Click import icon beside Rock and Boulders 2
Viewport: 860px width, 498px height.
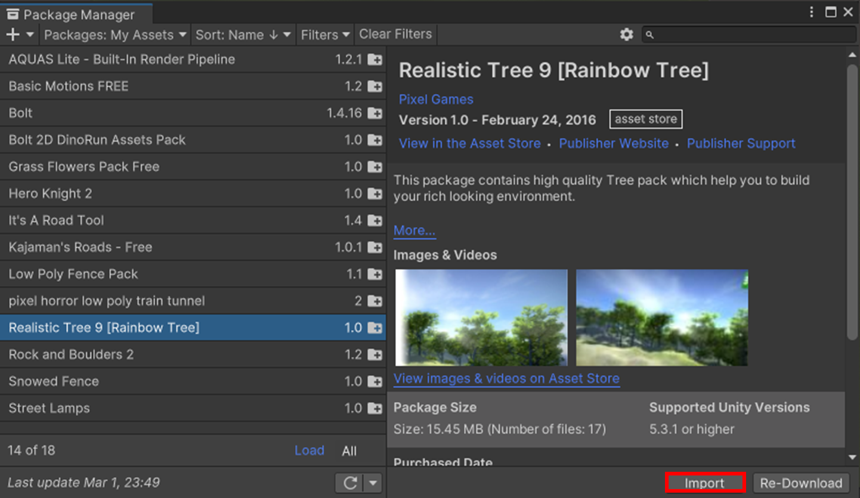(x=375, y=354)
